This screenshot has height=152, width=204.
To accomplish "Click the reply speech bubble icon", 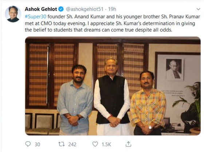I will coord(28,144).
